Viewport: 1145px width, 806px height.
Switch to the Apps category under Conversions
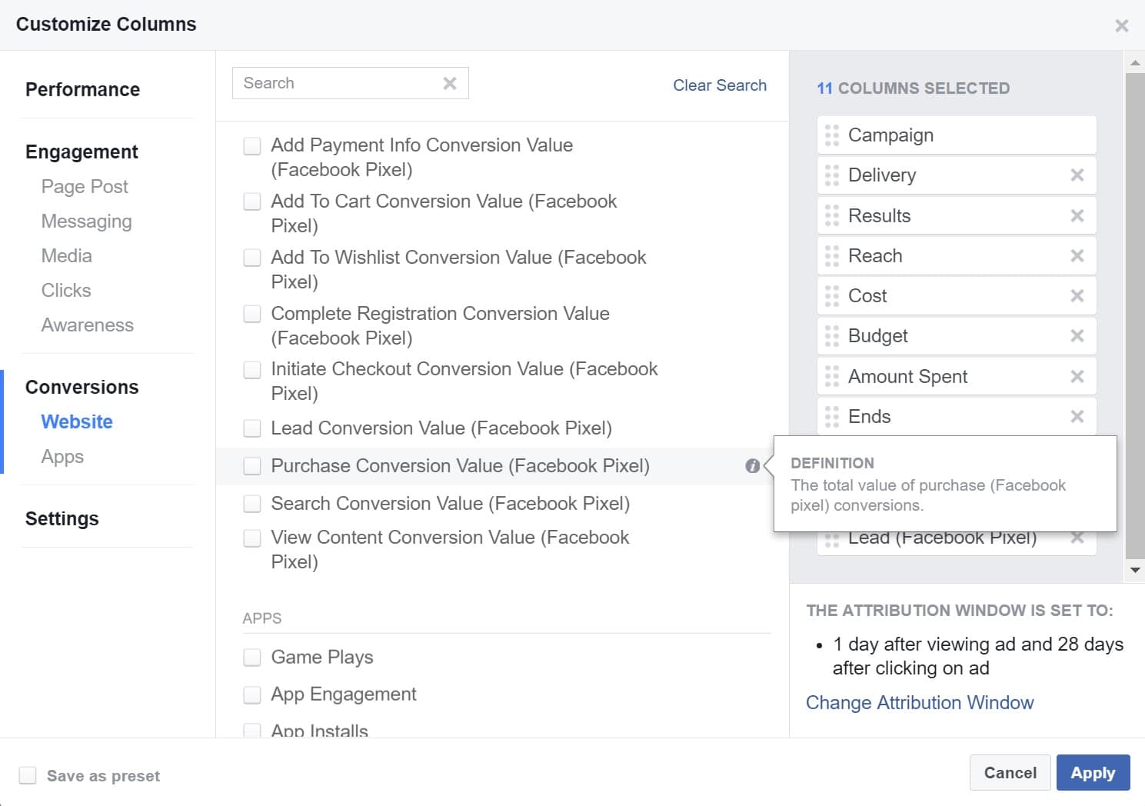62,456
